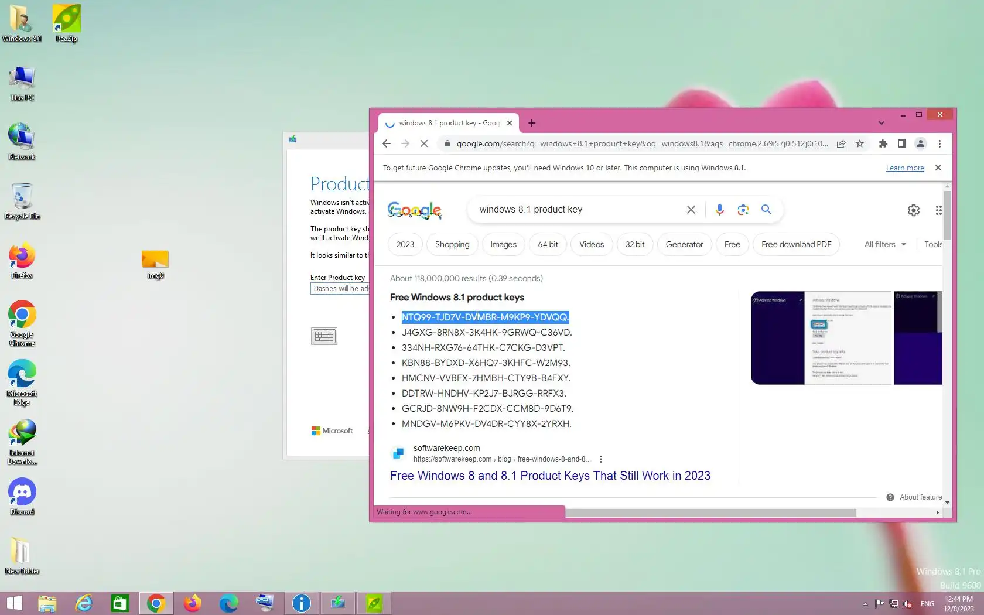Open the Chrome side panel
The image size is (984, 615).
[902, 143]
